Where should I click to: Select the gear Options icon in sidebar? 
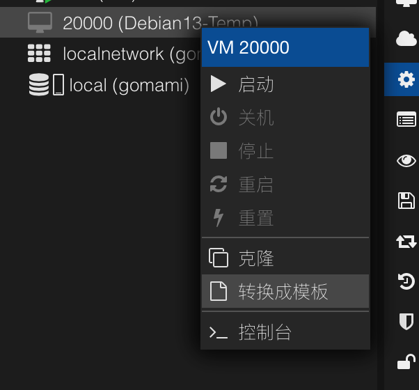pos(406,80)
